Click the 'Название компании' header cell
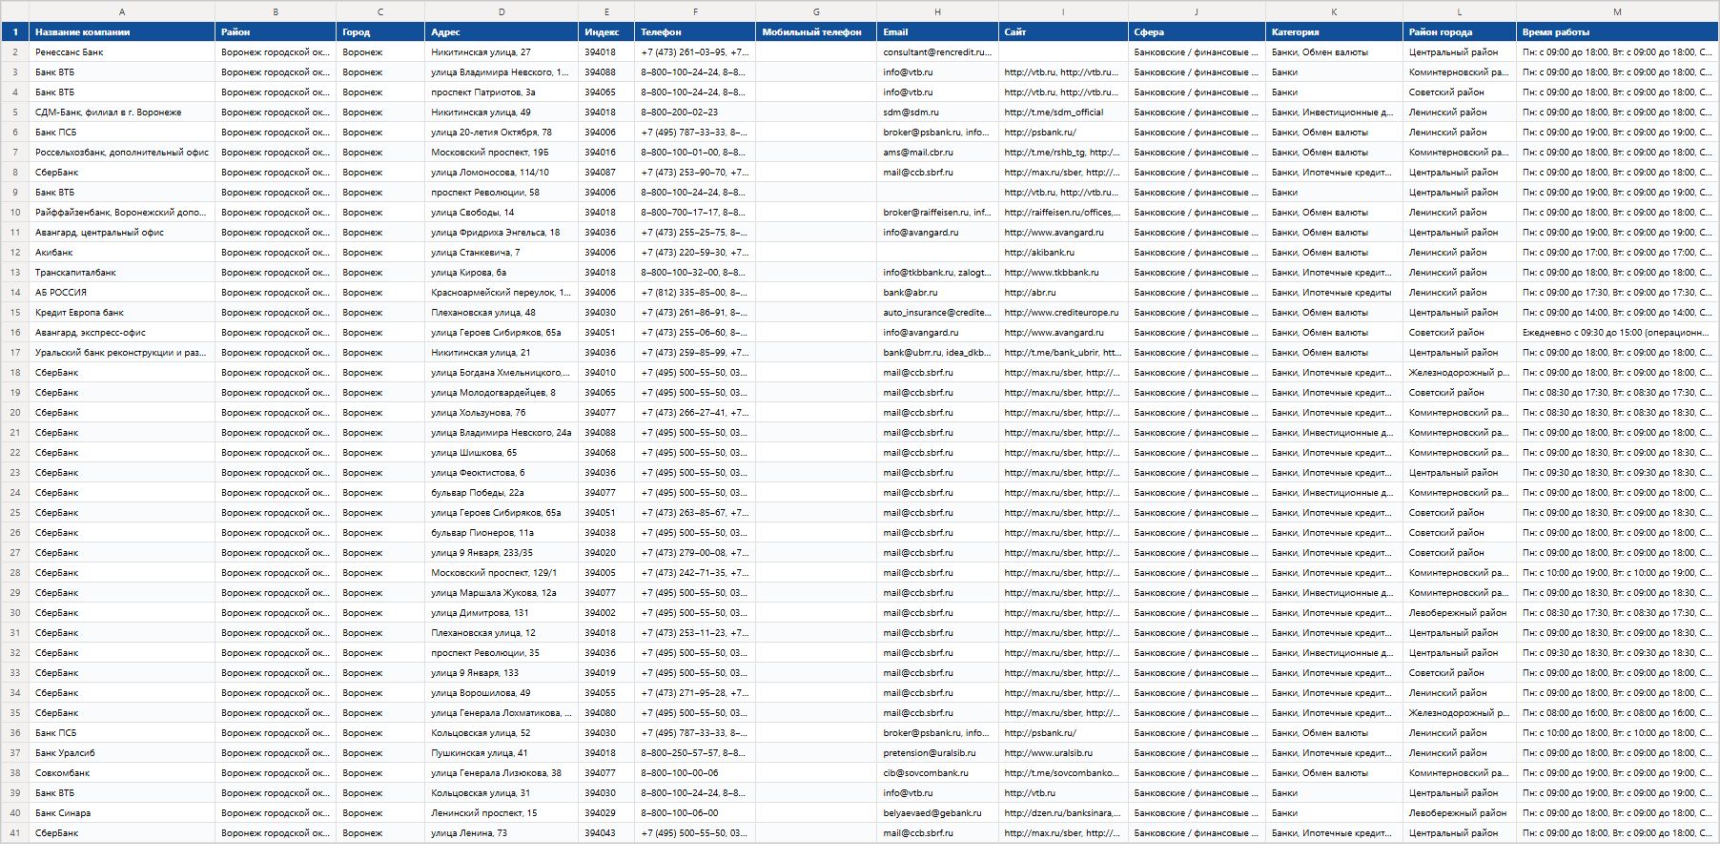1720x860 pixels. tap(122, 31)
